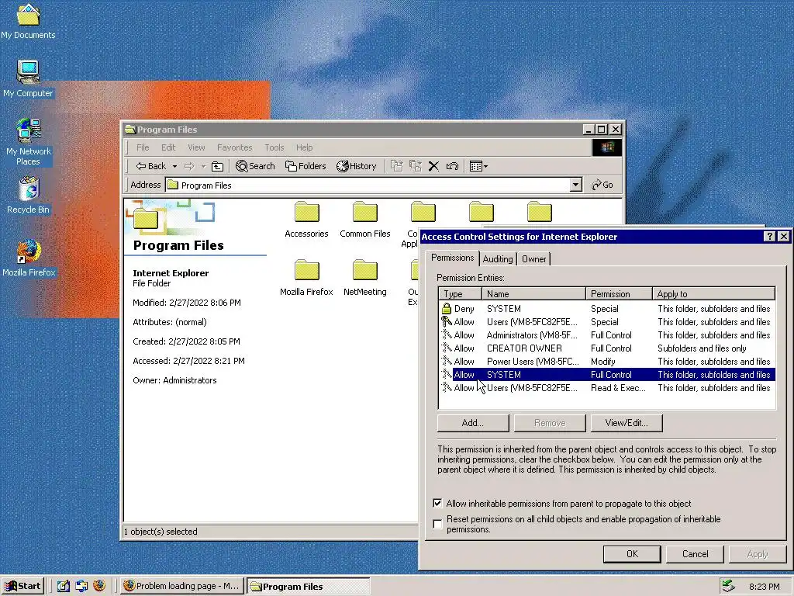Image resolution: width=794 pixels, height=596 pixels.
Task: Select Deny SYSTEM permission entry
Action: (606, 309)
